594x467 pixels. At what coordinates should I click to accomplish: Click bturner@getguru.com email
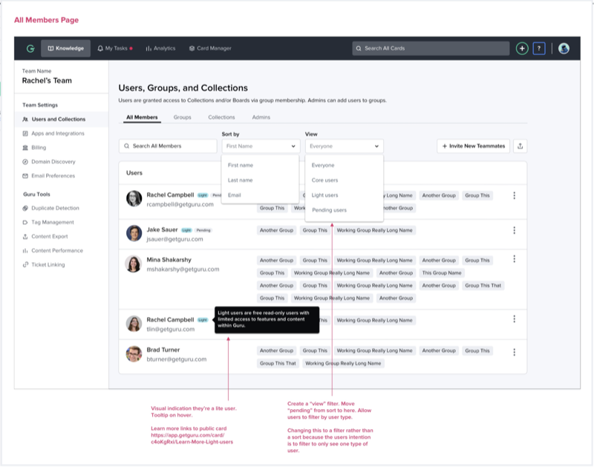177,359
